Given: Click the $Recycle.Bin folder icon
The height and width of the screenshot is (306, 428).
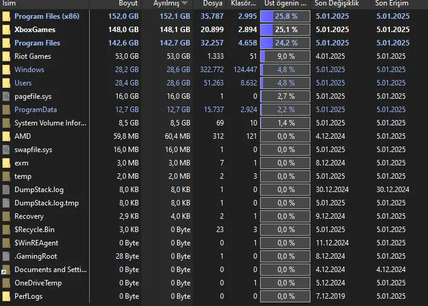Looking at the screenshot, I should (6, 230).
